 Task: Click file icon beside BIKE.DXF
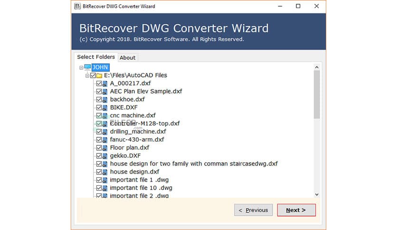click(105, 108)
